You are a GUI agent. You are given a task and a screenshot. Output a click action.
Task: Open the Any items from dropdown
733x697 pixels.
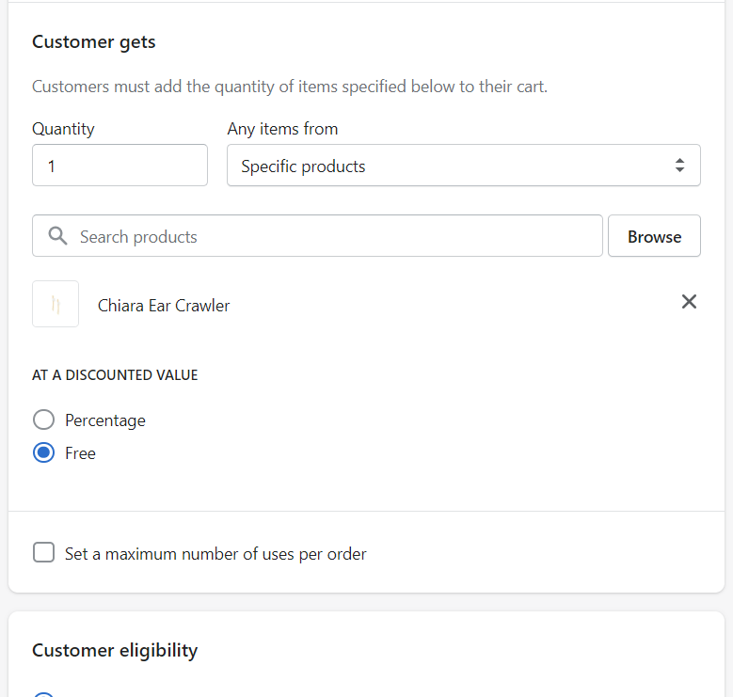coord(463,166)
